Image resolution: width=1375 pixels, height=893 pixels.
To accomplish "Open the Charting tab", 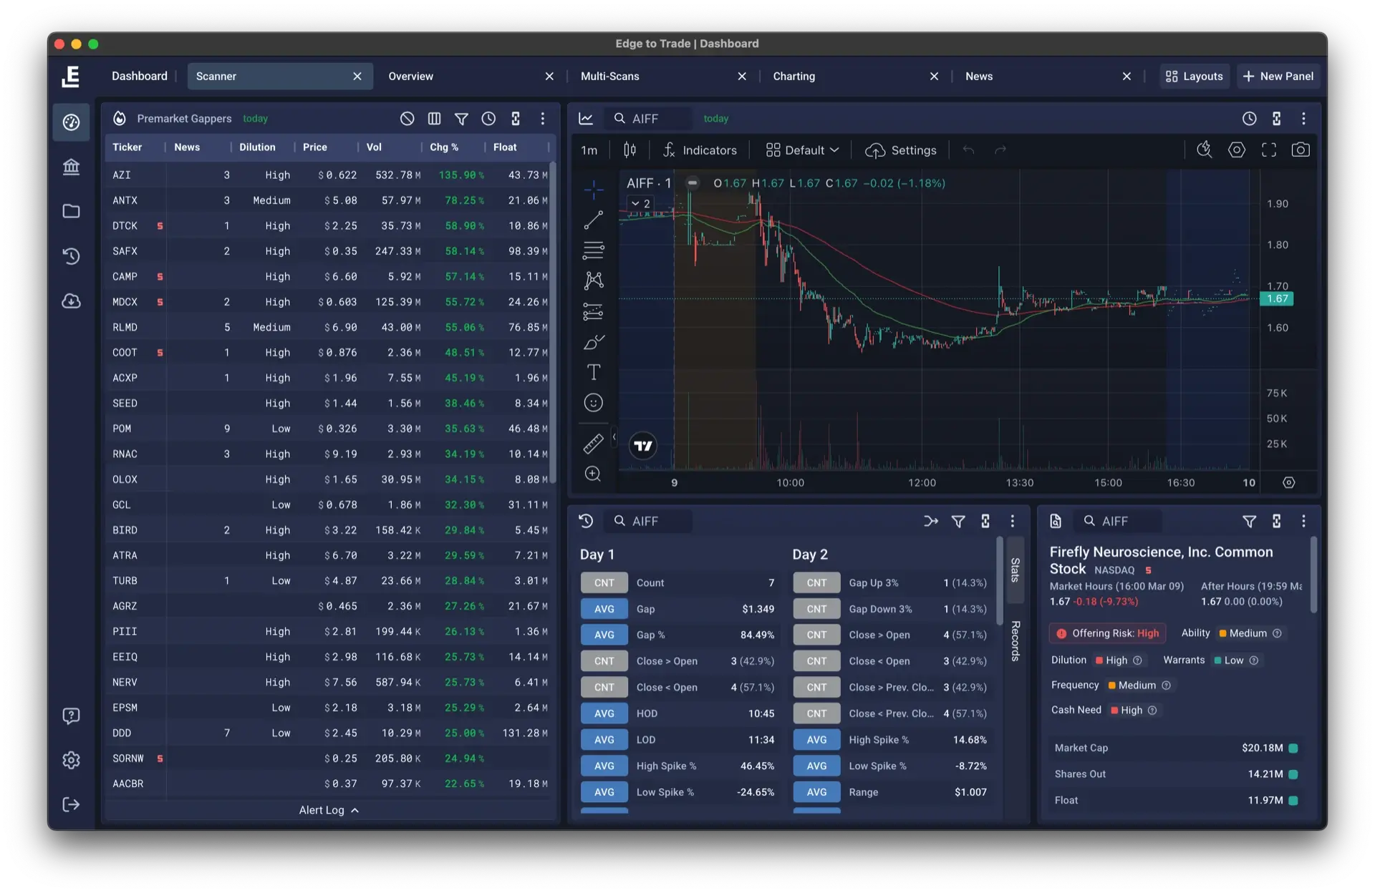I will point(793,77).
